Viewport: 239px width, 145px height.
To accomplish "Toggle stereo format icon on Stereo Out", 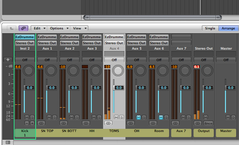I will pyautogui.click(x=198, y=123).
